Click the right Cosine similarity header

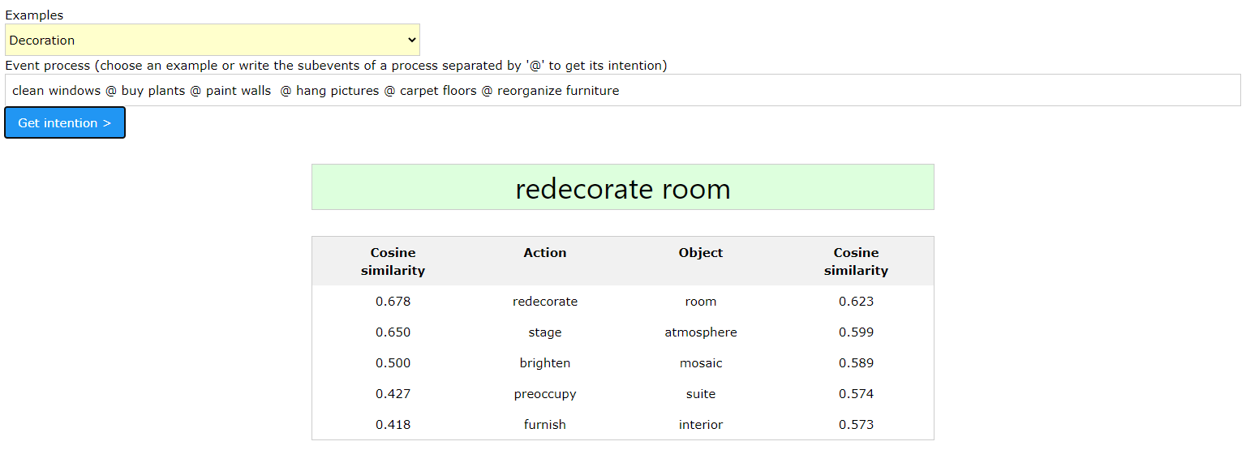856,261
